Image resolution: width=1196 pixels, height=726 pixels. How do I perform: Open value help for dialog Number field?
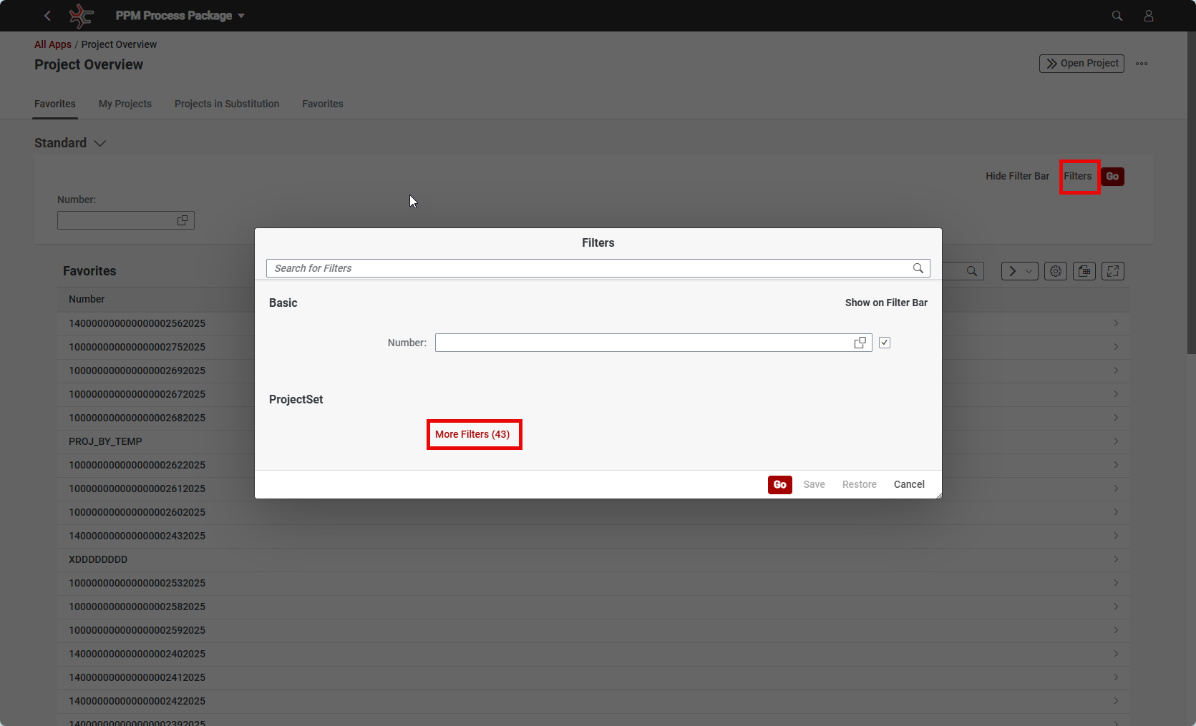[860, 343]
